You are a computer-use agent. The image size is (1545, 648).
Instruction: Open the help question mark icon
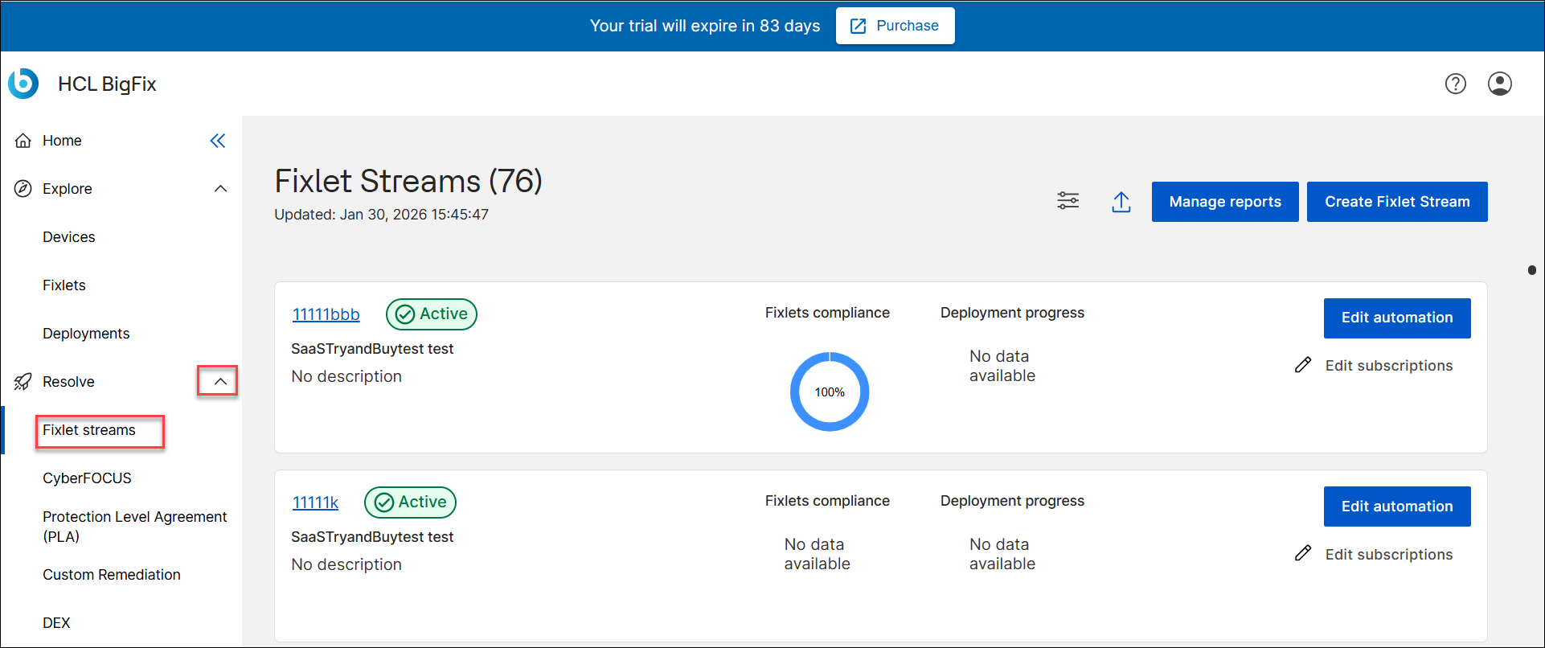tap(1455, 84)
